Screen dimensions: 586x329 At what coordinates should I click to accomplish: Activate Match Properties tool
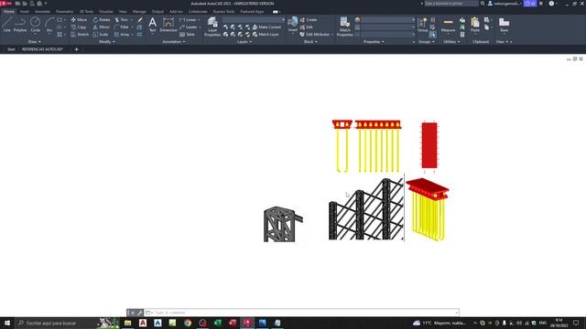click(344, 27)
